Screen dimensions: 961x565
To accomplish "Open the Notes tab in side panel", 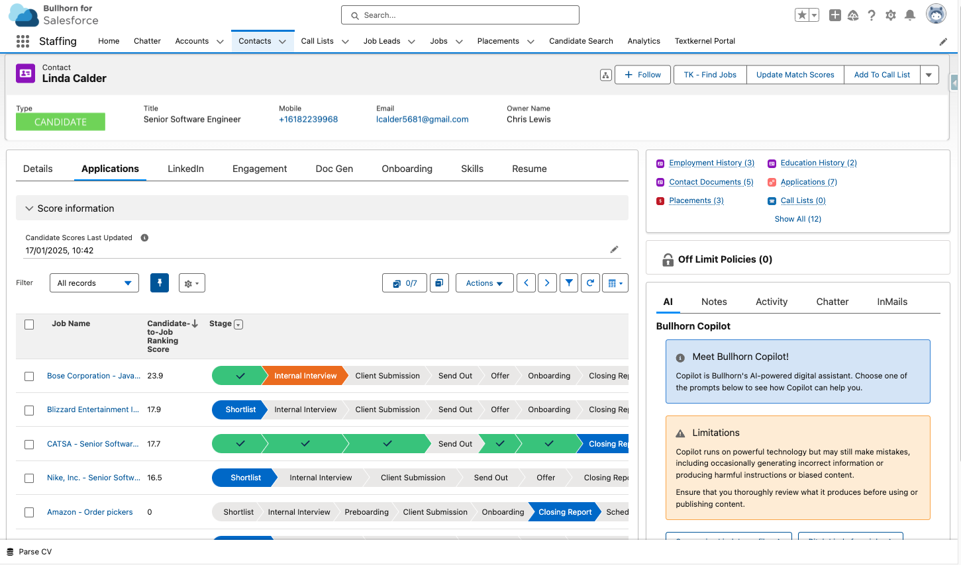I will 714,302.
